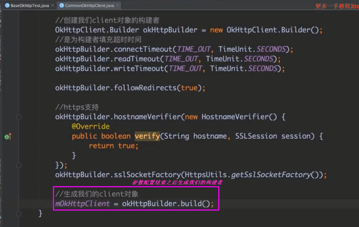Switch to the CommonOkHttpClient.java tab
Screen dimensions: 359x227
pos(89,6)
